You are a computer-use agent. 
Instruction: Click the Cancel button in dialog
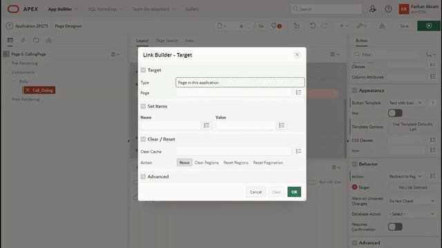click(256, 192)
